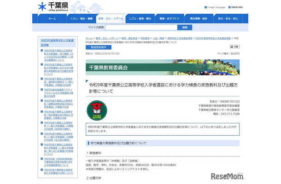
Task: Click the Chiba prefecture logo
Action: 53,7
